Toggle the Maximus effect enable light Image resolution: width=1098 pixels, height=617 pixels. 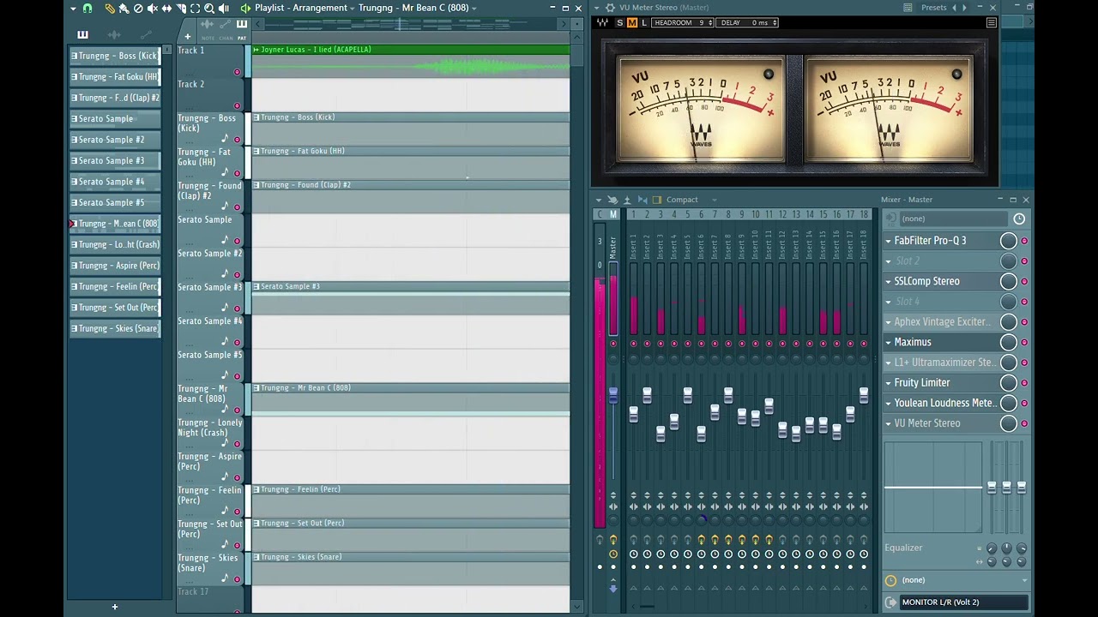pos(1024,343)
